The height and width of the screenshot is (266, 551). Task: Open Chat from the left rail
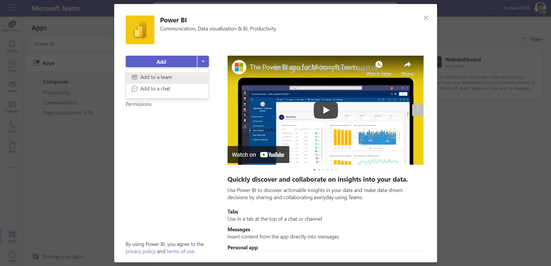click(x=12, y=67)
